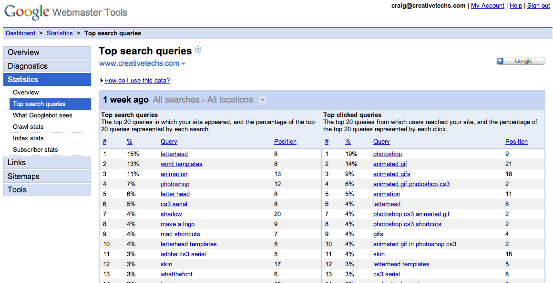
Task: Open the All searches - All locations dropdown
Action: click(262, 100)
